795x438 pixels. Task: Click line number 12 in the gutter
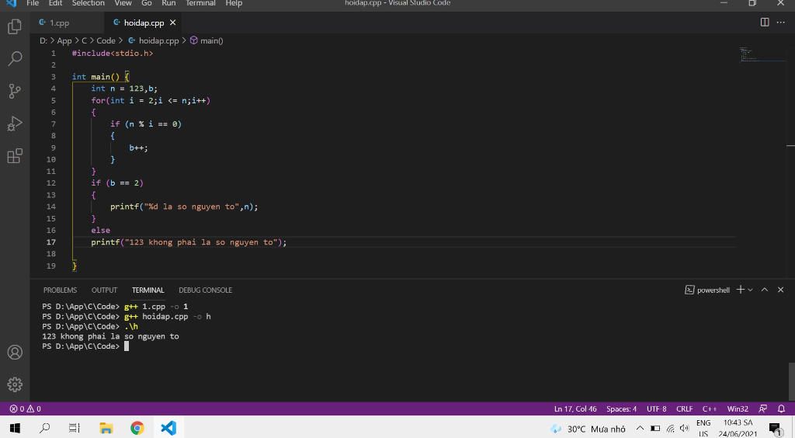[x=51, y=183]
